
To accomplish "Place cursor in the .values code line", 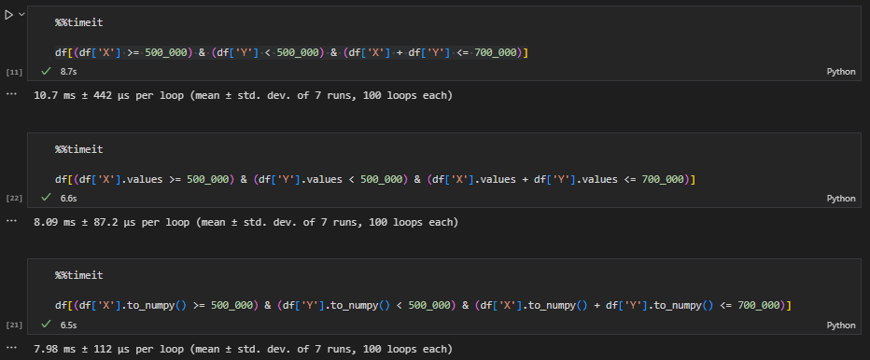I will click(374, 179).
